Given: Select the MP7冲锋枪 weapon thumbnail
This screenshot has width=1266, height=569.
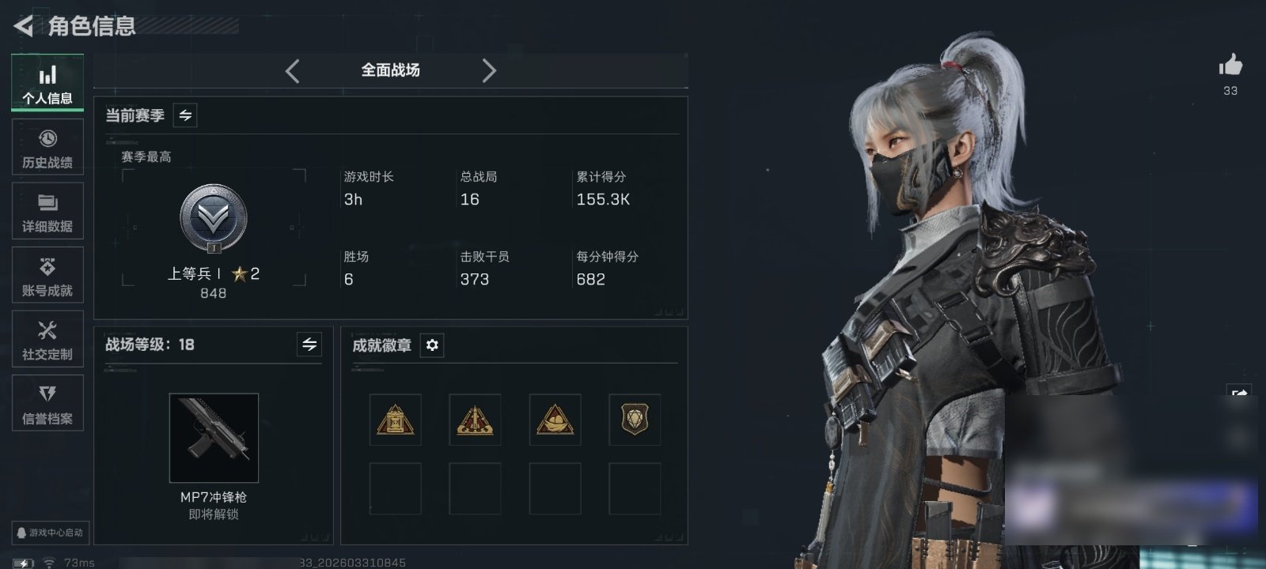Looking at the screenshot, I should [x=214, y=438].
